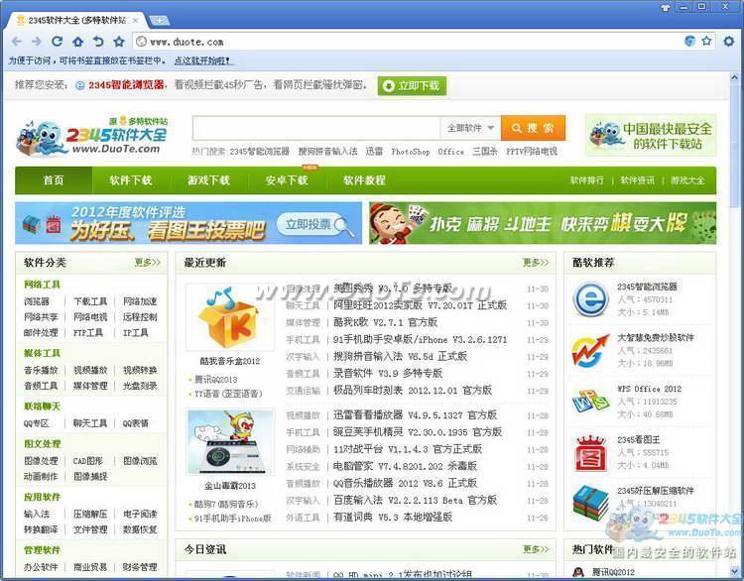Viewport: 744px width, 581px height.
Task: Click the 大智慧免费炒股软件 icon
Action: 590,350
